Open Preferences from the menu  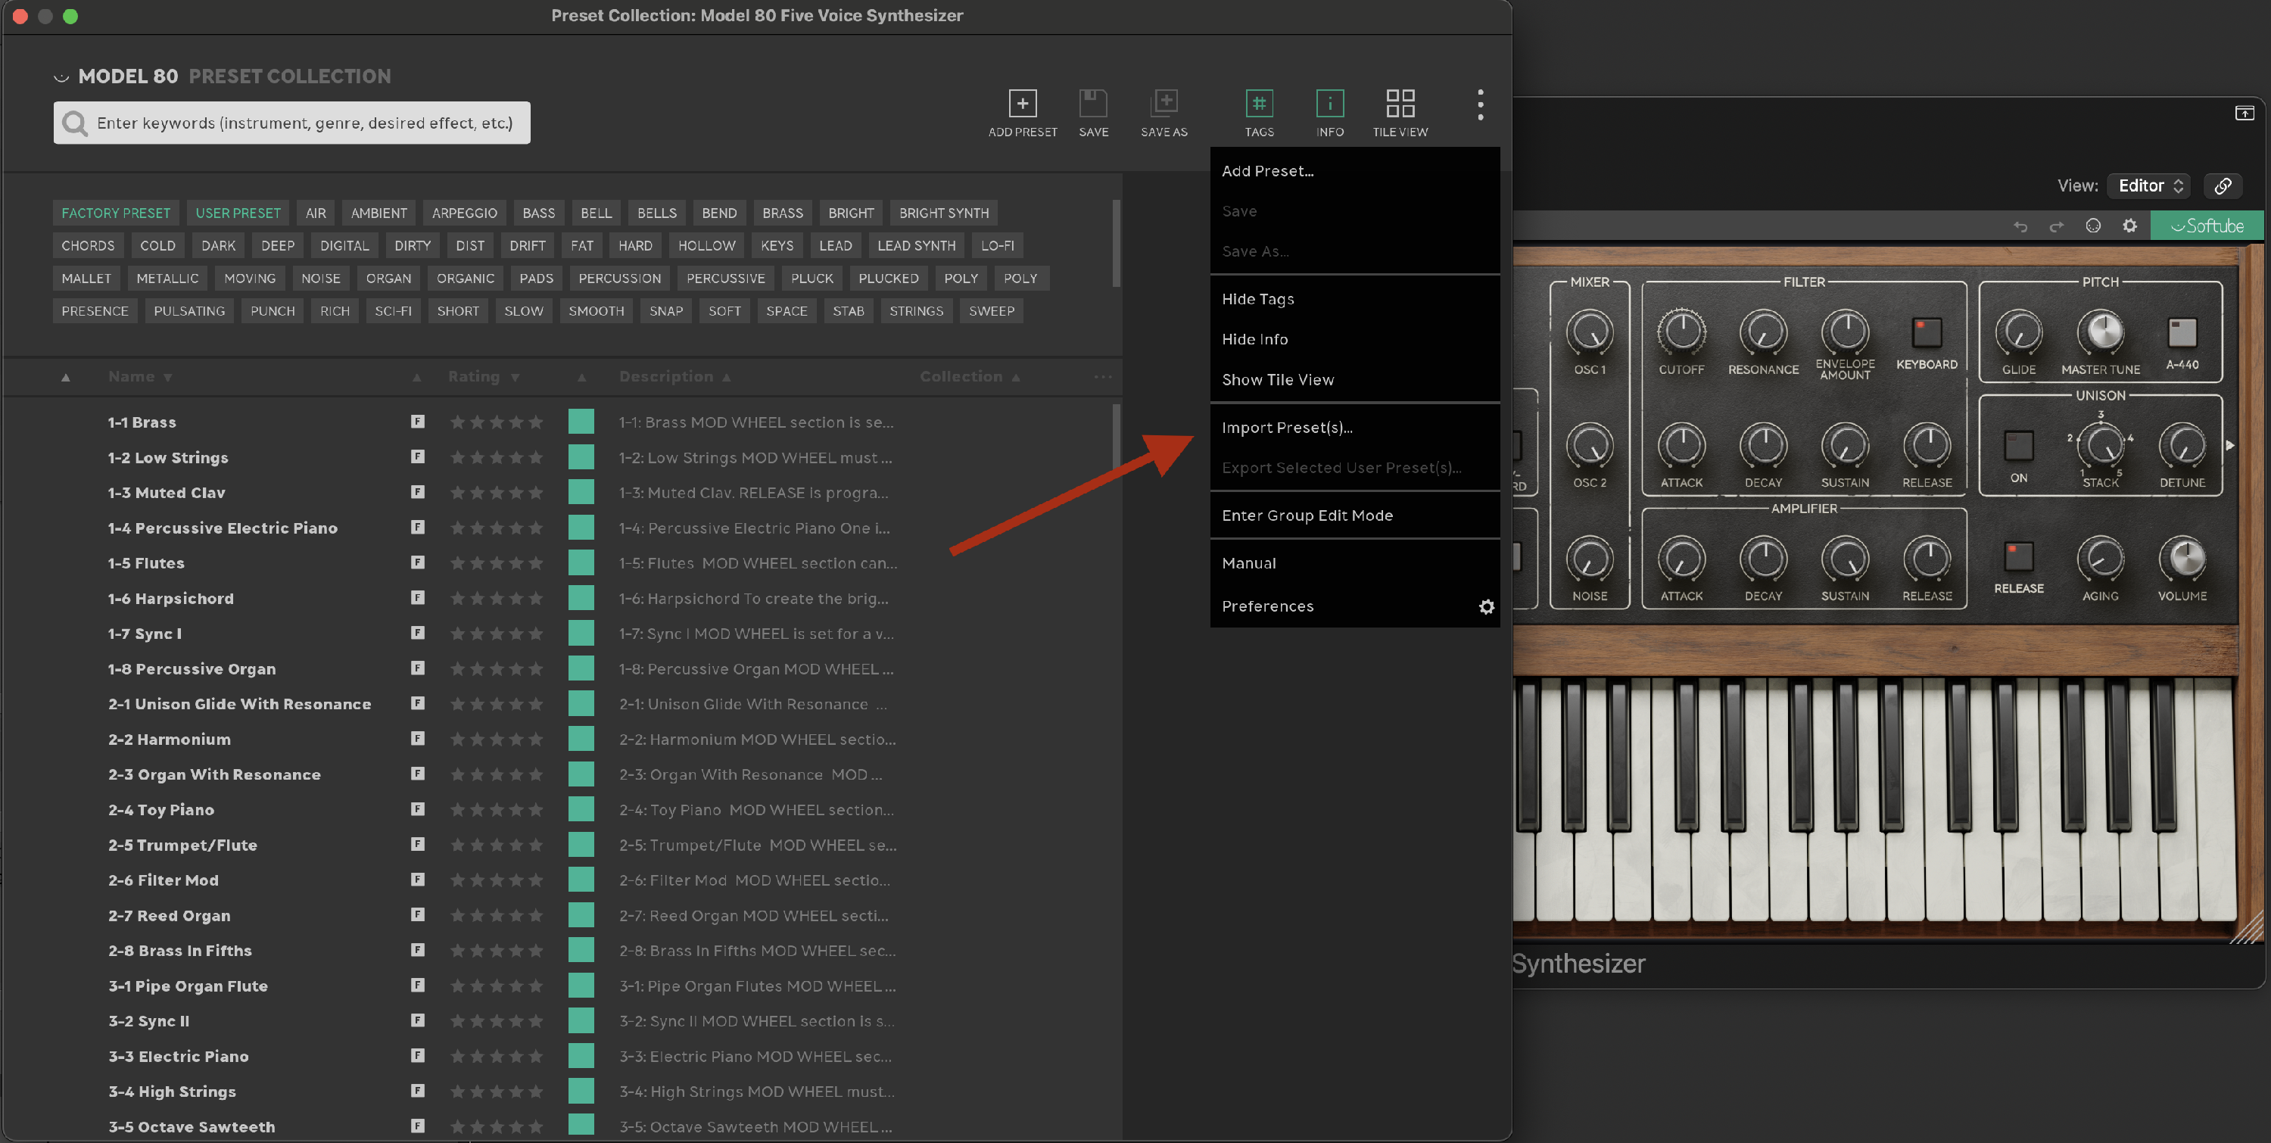1354,606
